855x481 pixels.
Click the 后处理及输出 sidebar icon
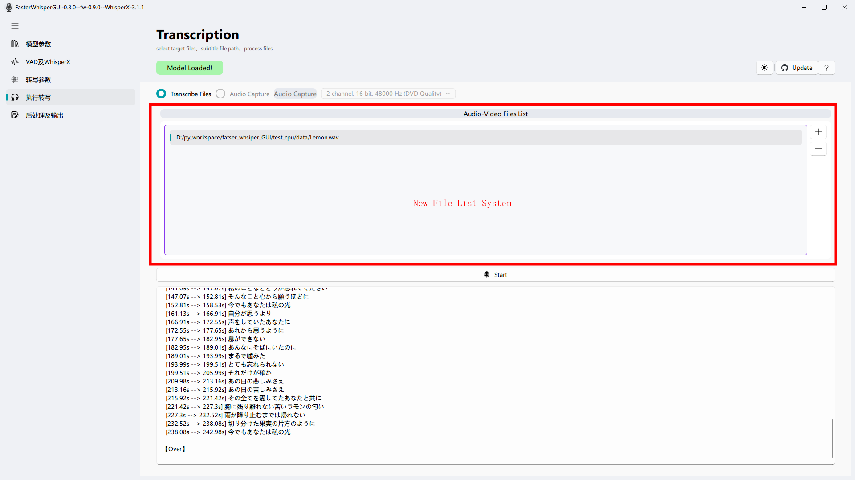click(15, 115)
